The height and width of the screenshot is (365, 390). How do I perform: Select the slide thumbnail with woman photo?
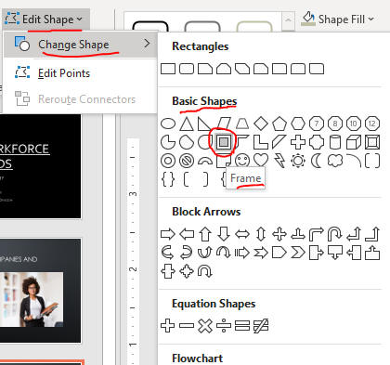point(40,291)
